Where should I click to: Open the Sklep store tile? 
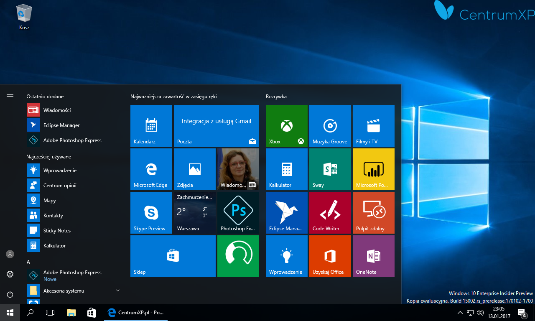[173, 256]
